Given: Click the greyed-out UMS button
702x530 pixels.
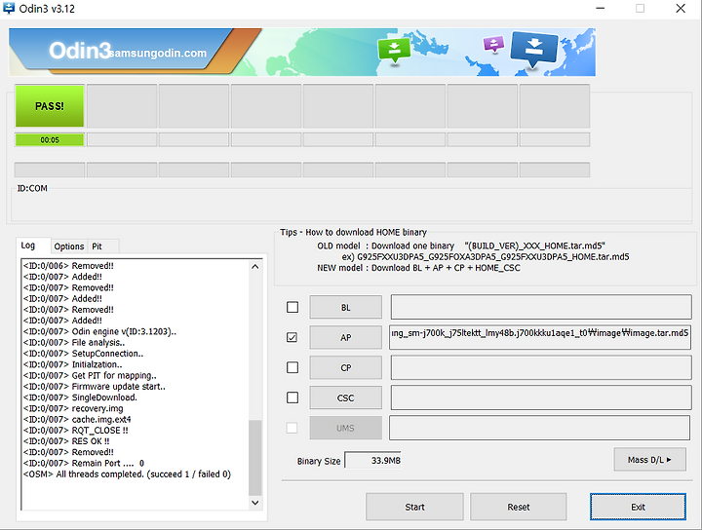Looking at the screenshot, I should [x=345, y=428].
